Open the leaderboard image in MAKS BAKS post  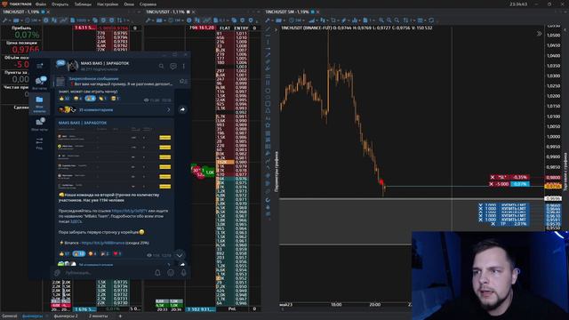[115, 158]
